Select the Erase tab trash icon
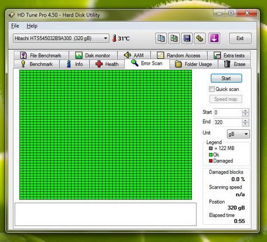The image size is (267, 242). (227, 64)
